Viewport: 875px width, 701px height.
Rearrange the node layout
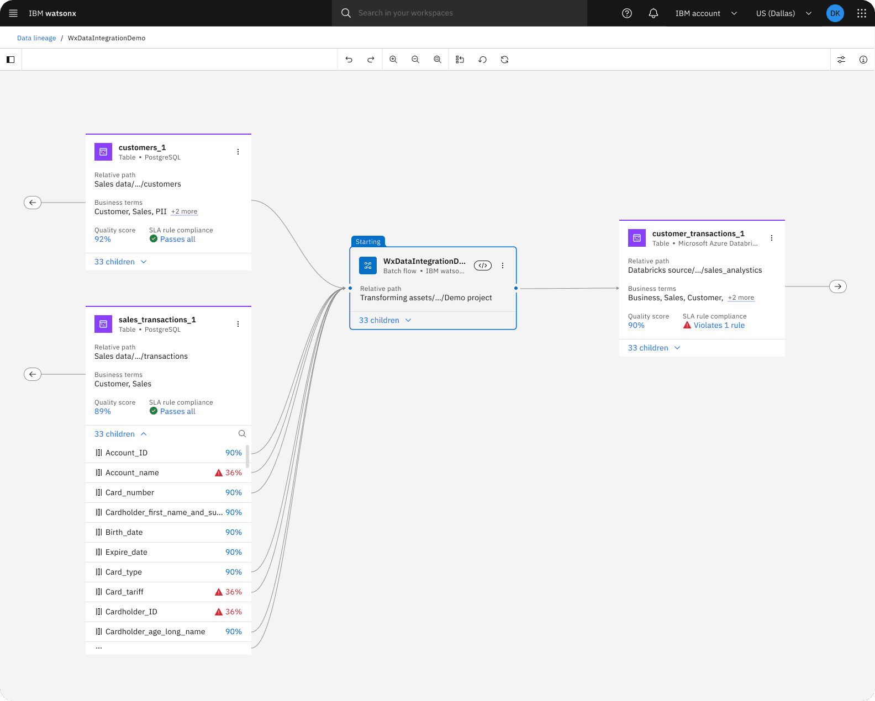pyautogui.click(x=460, y=60)
